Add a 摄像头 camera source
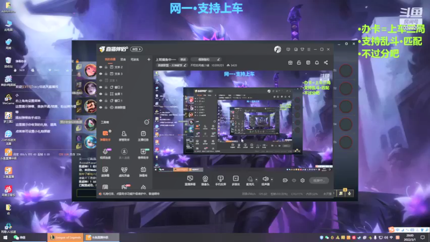The width and height of the screenshot is (430, 242). (x=205, y=181)
